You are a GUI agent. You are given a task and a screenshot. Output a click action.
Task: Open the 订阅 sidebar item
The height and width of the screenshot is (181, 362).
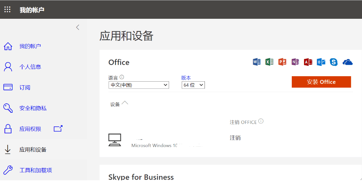(25, 87)
